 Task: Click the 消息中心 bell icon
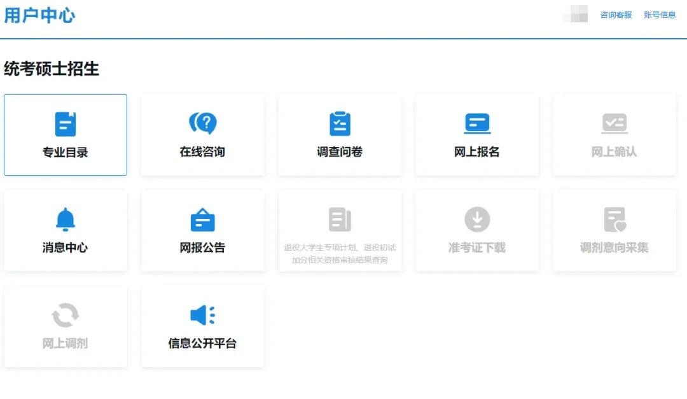click(x=65, y=220)
